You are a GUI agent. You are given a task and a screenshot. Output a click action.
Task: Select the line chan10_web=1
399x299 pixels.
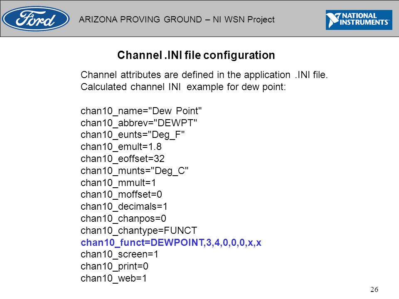(x=114, y=278)
